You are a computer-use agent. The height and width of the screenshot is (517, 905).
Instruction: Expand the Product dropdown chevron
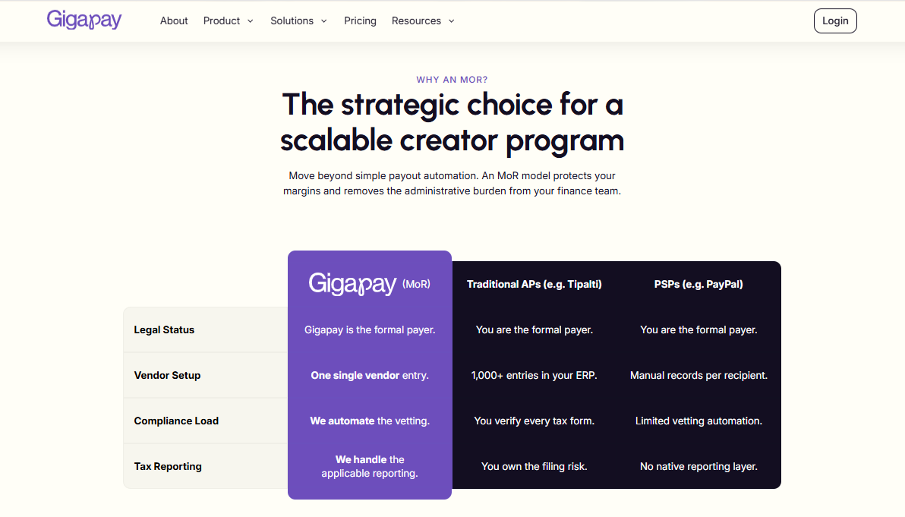(251, 21)
